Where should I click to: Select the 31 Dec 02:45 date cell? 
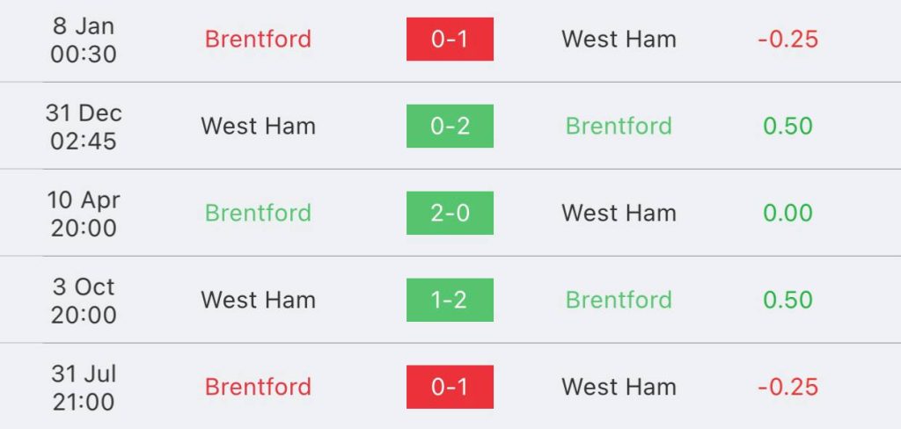coord(84,127)
